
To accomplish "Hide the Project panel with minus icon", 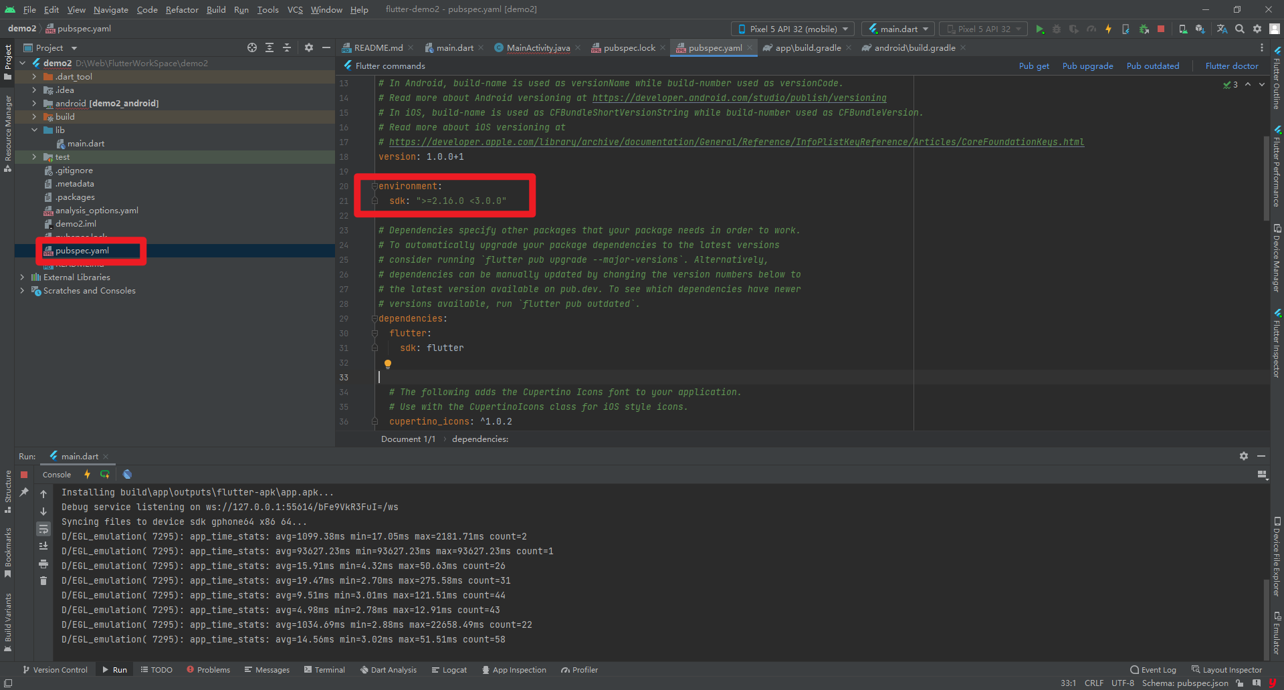I will tap(326, 47).
